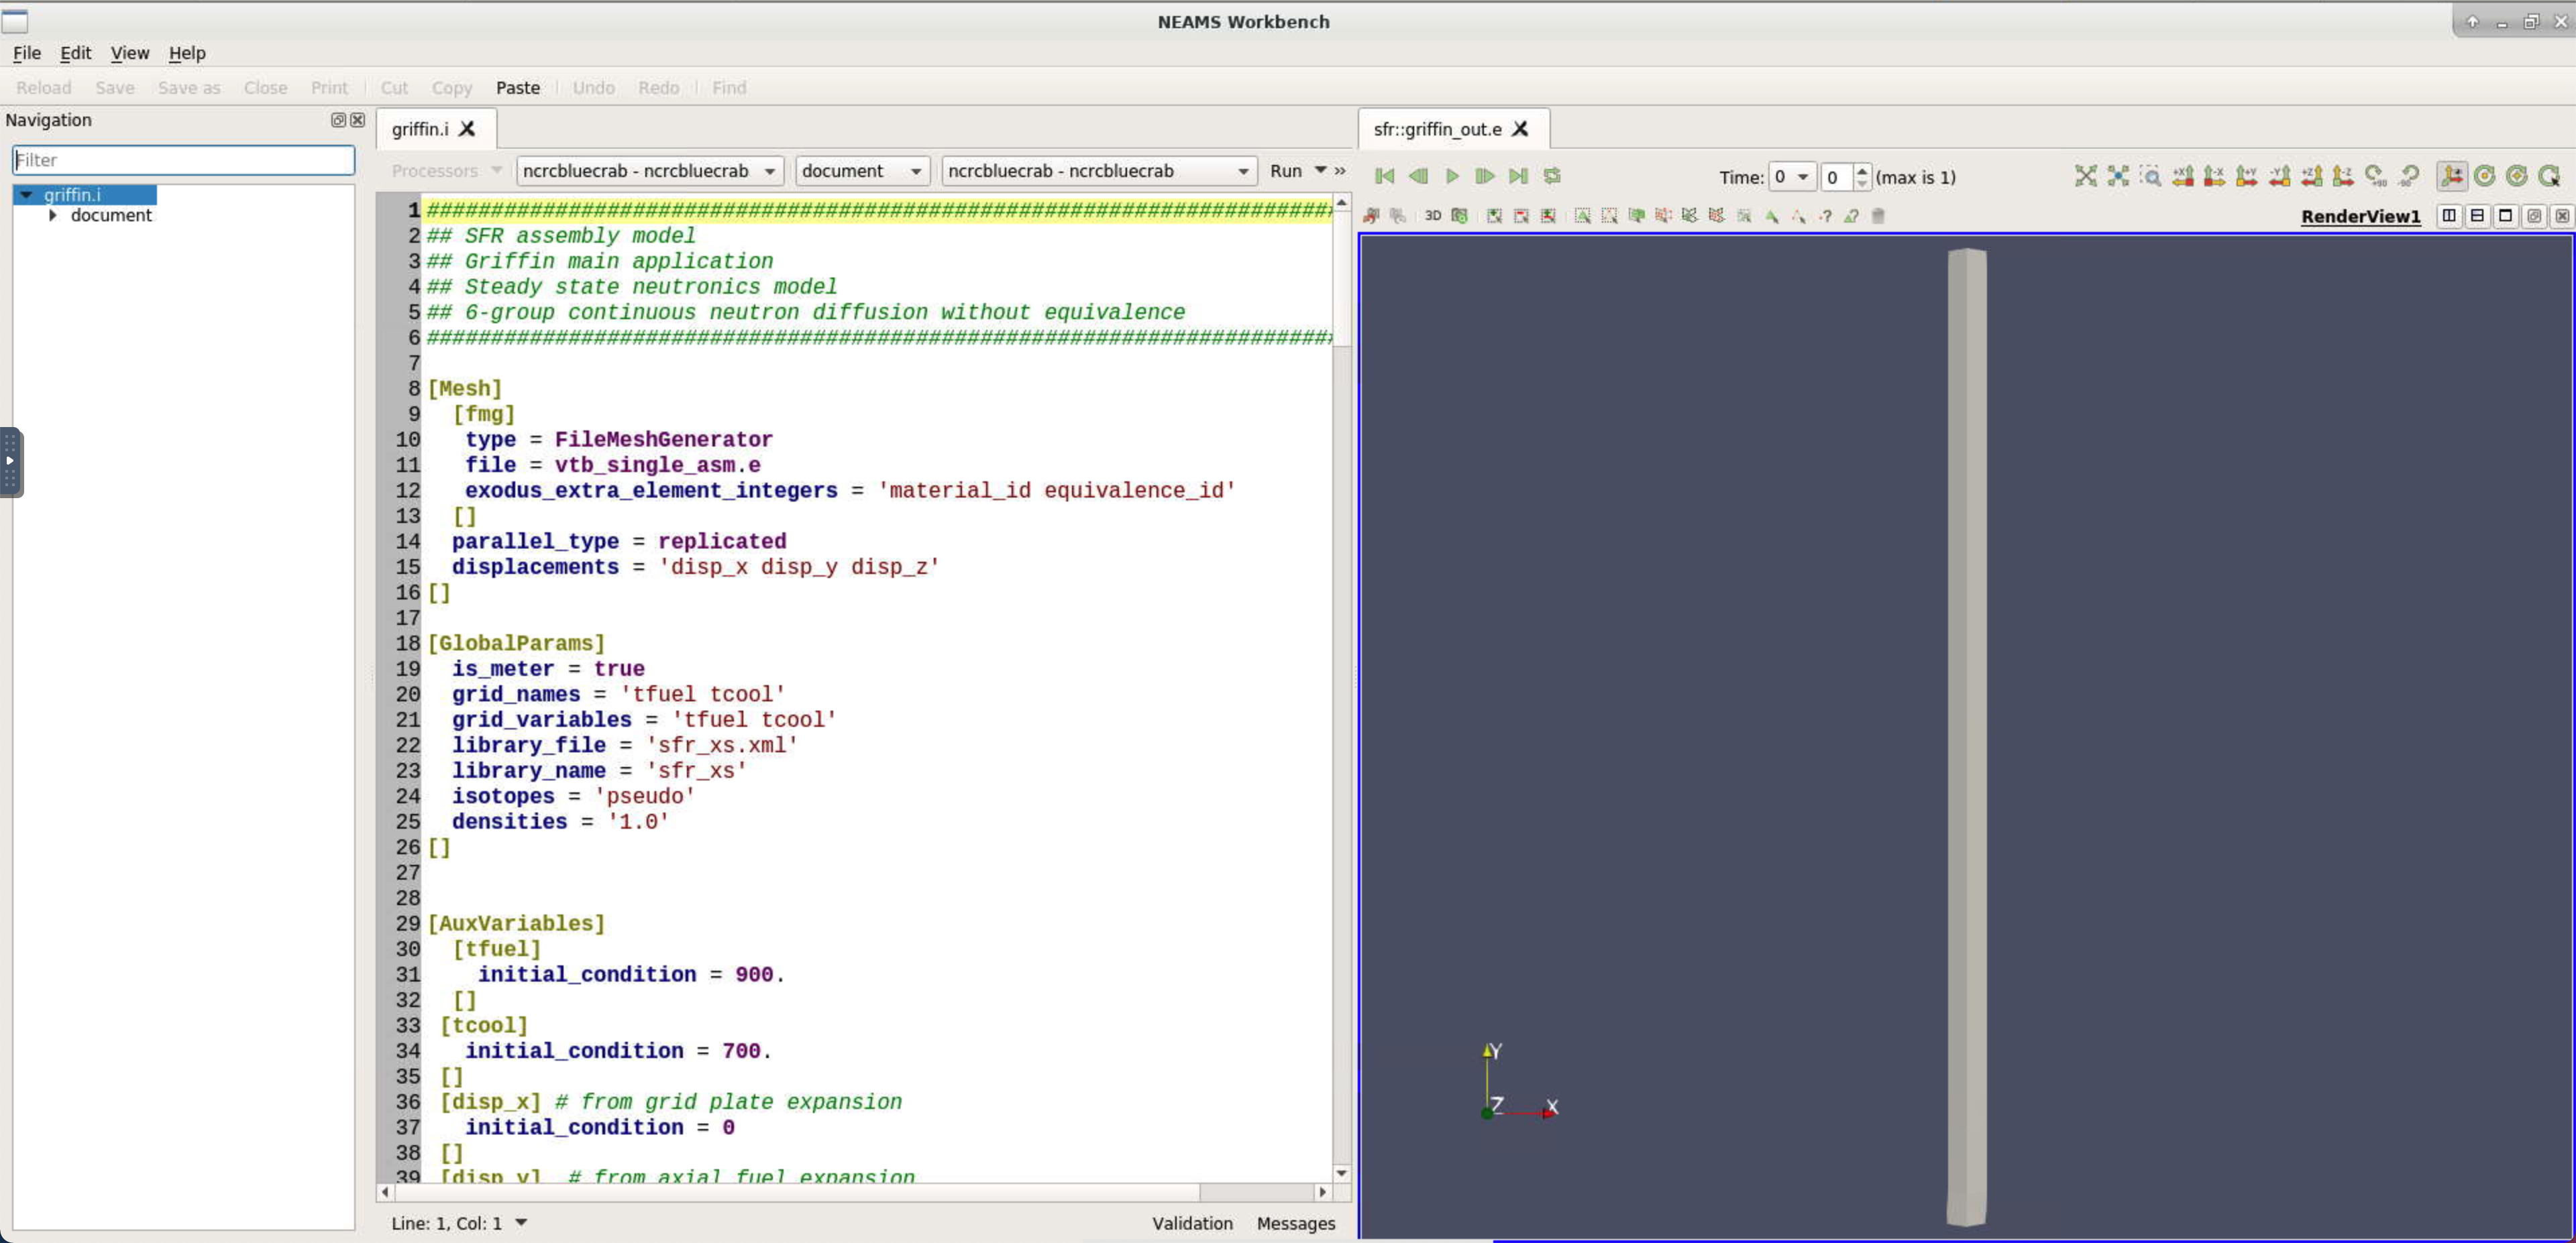2576x1243 pixels.
Task: Step to previous frame
Action: pos(1418,176)
